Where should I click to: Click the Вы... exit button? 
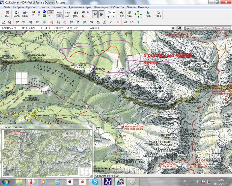click(x=8, y=14)
